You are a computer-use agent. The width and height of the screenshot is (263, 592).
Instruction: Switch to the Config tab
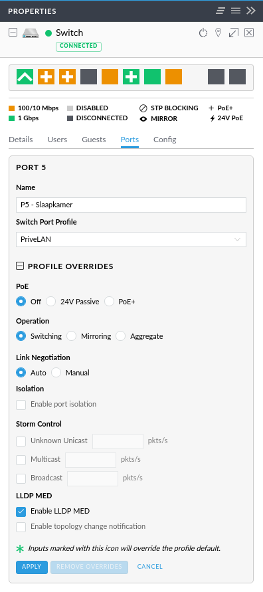pyautogui.click(x=165, y=140)
